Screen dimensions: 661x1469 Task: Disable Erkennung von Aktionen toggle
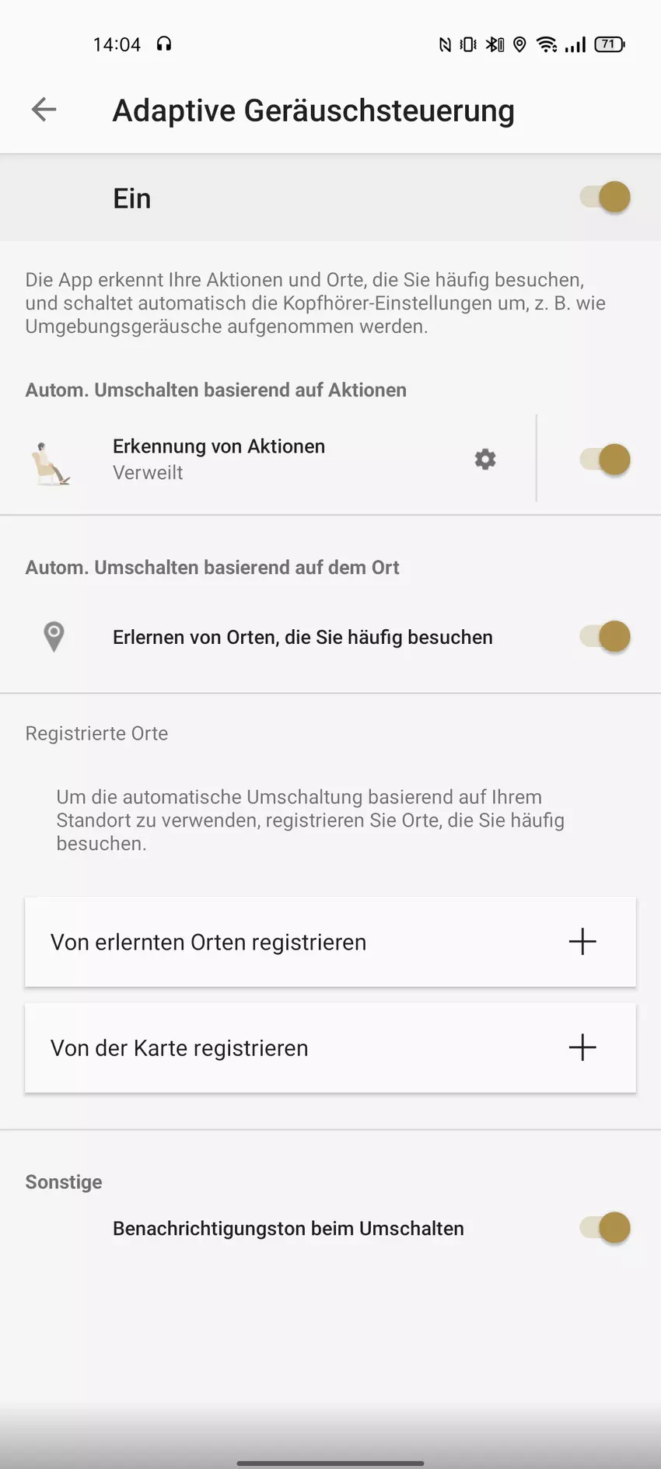606,459
